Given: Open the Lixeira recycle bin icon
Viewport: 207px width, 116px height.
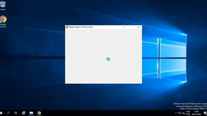Looking at the screenshot, I should tap(3, 5).
